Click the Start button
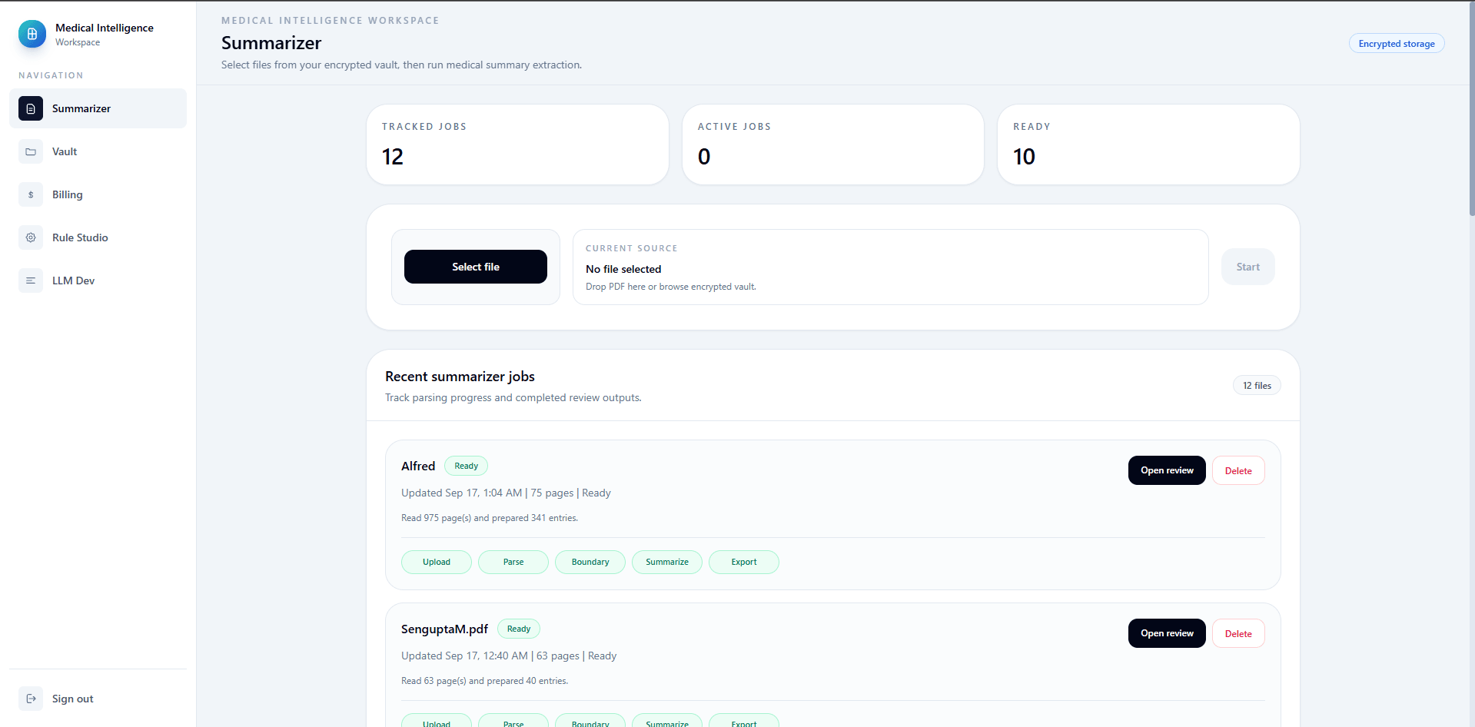1475x727 pixels. [x=1247, y=267]
